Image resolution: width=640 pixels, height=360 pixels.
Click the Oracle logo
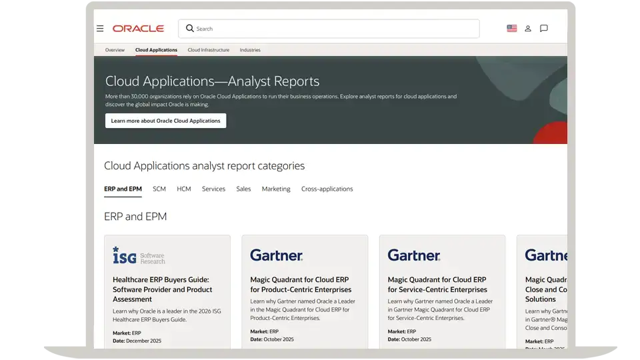tap(139, 29)
